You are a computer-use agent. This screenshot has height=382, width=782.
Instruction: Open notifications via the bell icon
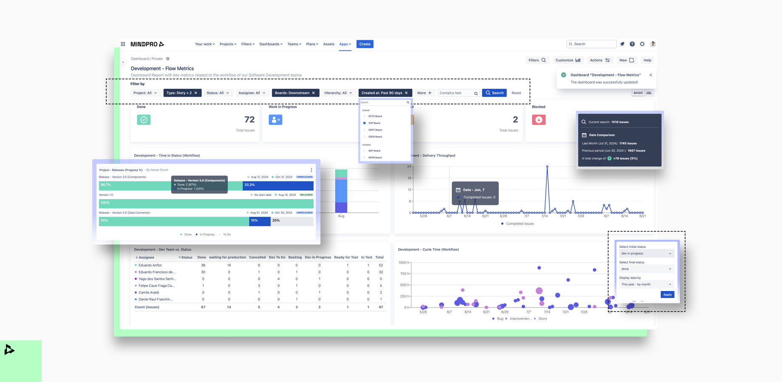[622, 44]
